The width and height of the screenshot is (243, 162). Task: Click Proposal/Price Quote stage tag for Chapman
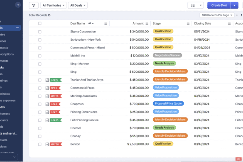pos(168,103)
